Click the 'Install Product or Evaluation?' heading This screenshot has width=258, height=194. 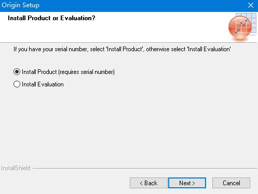click(51, 18)
